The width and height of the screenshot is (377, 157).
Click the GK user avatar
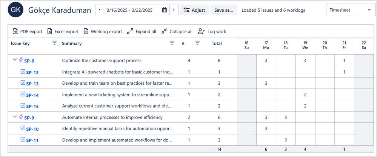(x=15, y=10)
